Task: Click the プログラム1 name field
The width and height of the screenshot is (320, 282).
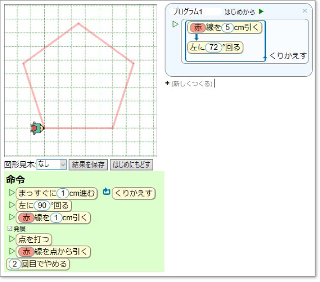Action: point(195,11)
